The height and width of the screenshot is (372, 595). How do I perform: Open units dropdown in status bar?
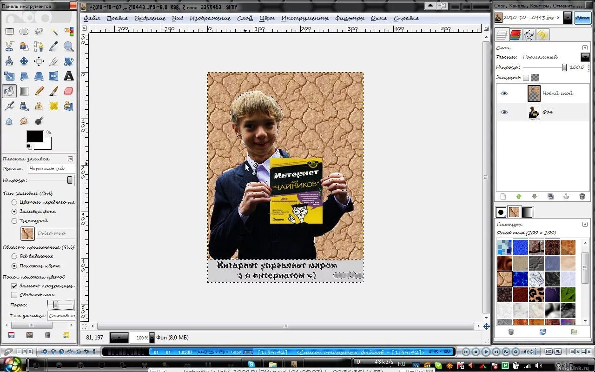(119, 338)
